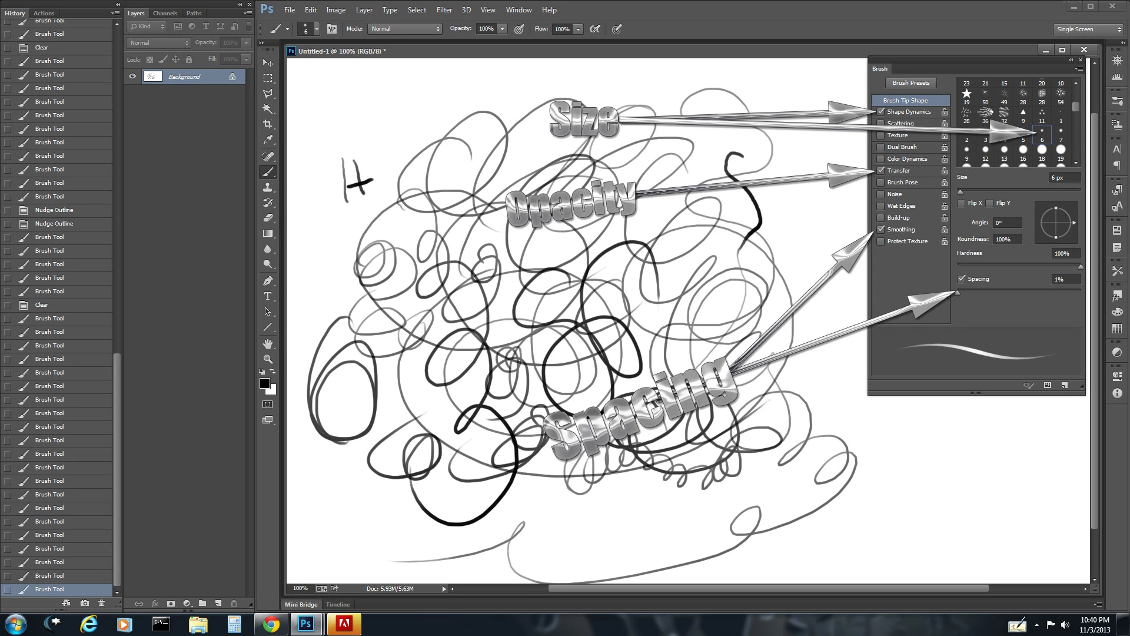Select the Eyedropper tool

tap(268, 140)
